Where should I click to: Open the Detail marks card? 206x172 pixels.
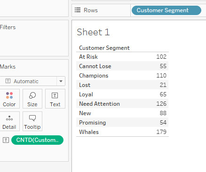(9, 121)
